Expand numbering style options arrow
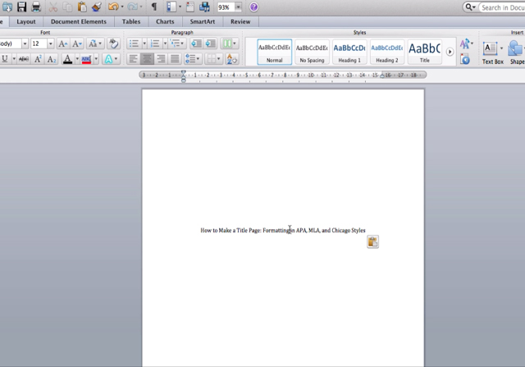The image size is (525, 367). pos(165,44)
